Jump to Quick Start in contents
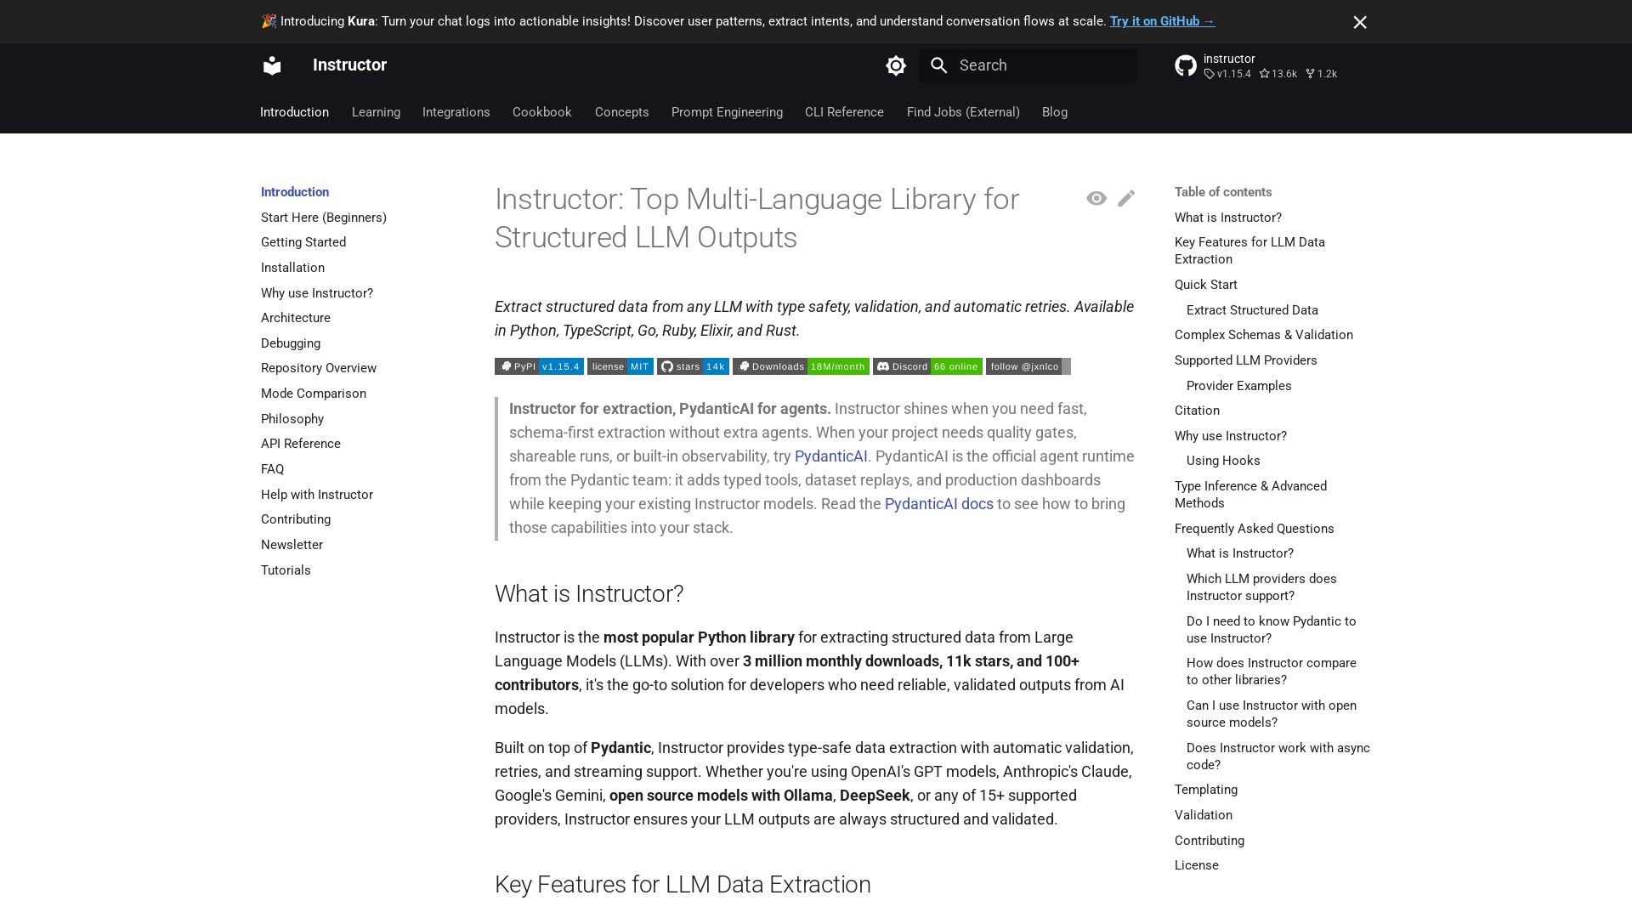The height and width of the screenshot is (918, 1632). tap(1206, 285)
